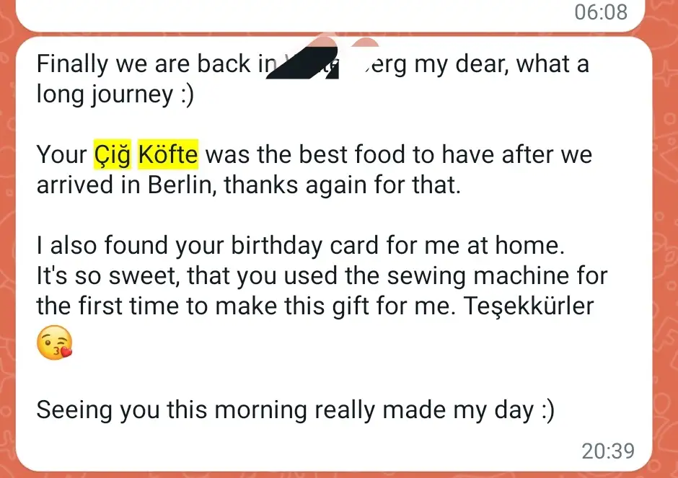This screenshot has height=478, width=678.
Task: Click the word Teşekkürler
Action: click(529, 306)
